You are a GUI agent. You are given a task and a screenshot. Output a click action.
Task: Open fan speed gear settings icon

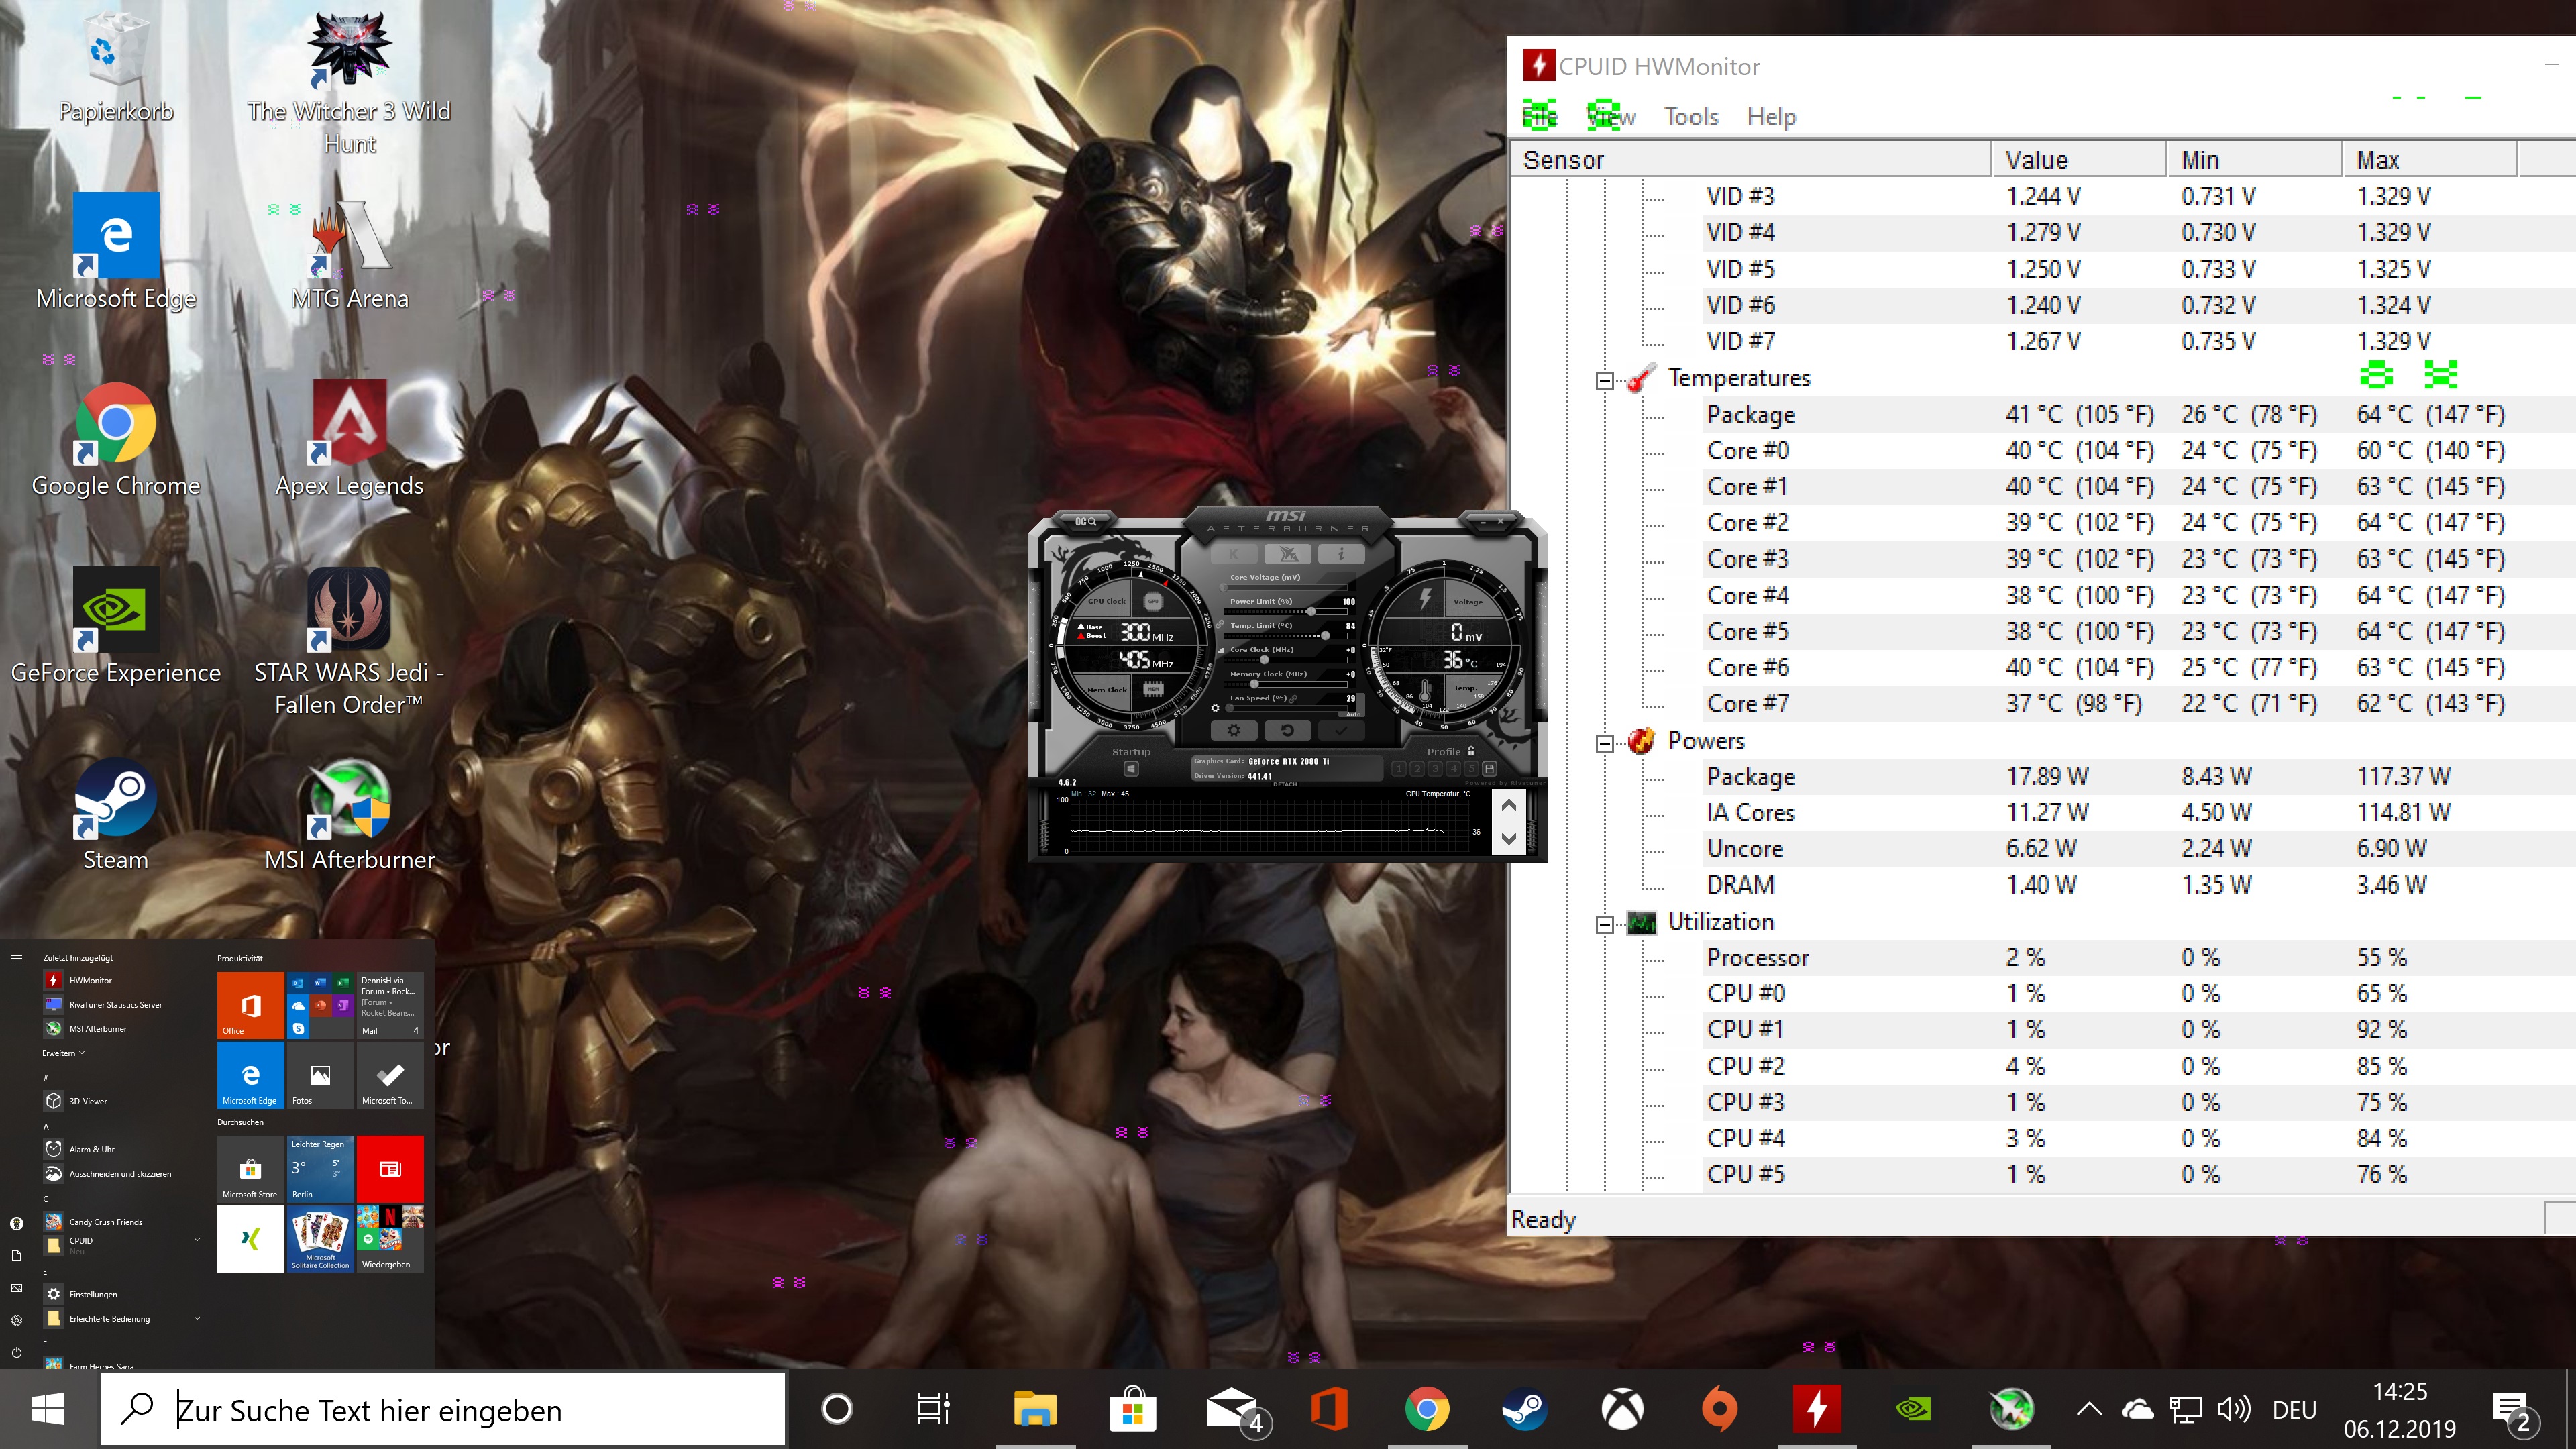coord(1215,708)
